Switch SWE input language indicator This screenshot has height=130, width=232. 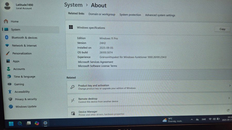coord(204,119)
